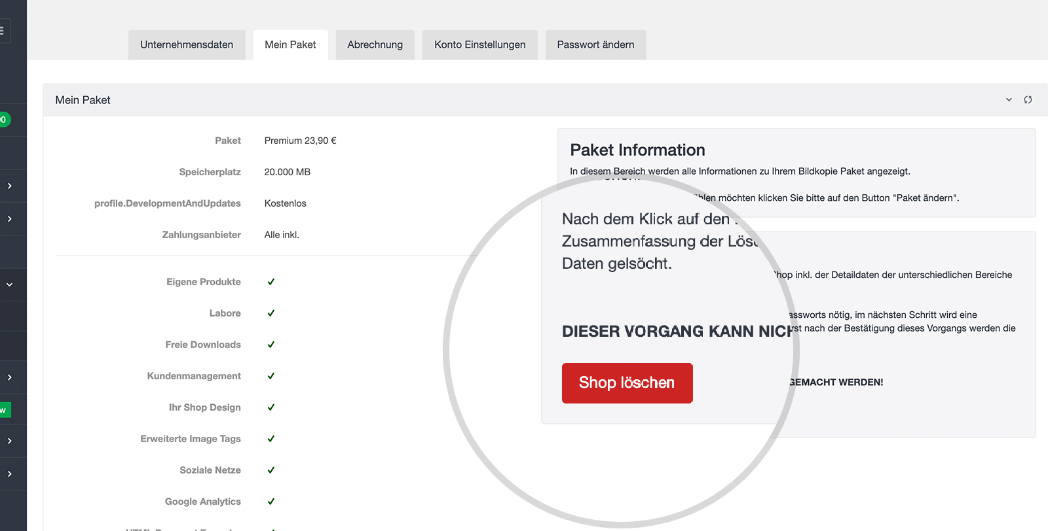The height and width of the screenshot is (531, 1048).
Task: Open the Unternehmensdaten tab
Action: pos(187,44)
